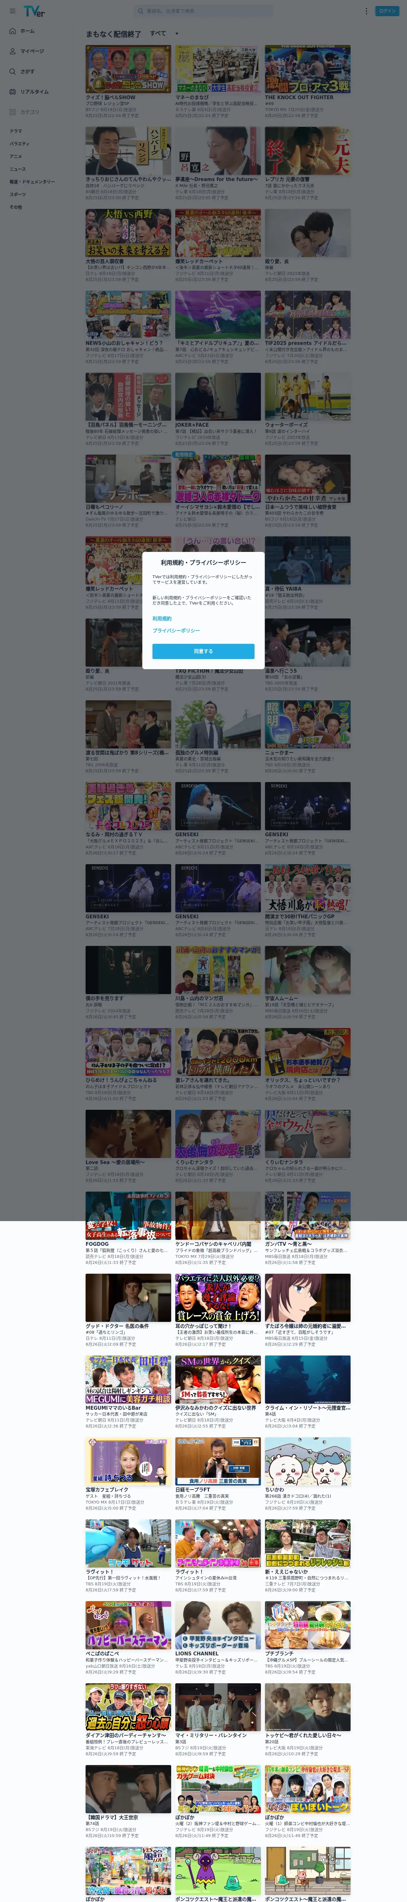Open the マイ・ミリタリー・バレンタイン thumbnail
Image resolution: width=407 pixels, height=1902 pixels.
pyautogui.click(x=217, y=1708)
